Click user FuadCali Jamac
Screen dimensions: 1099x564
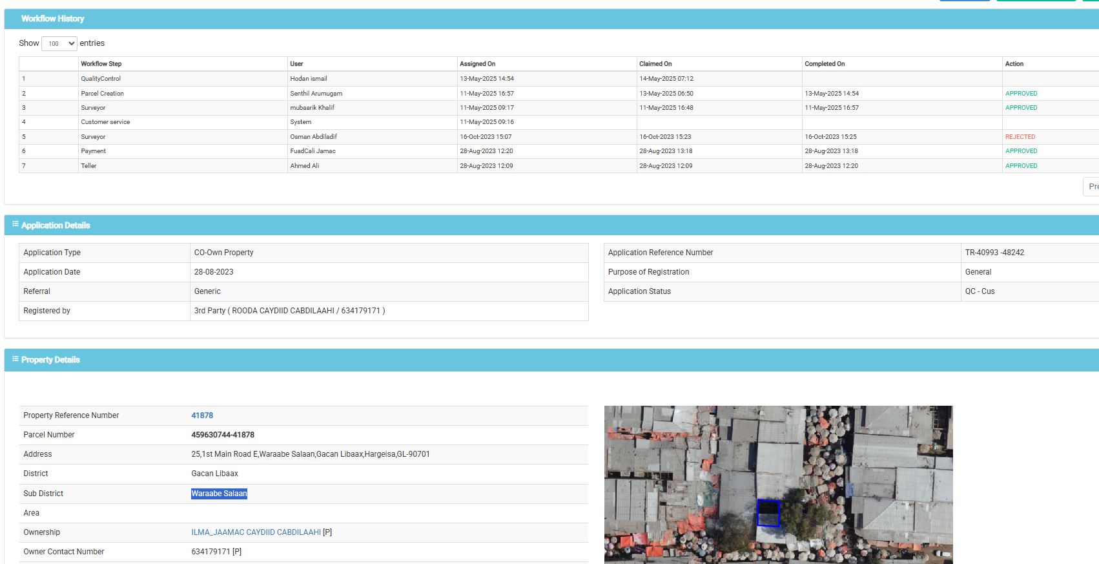[313, 151]
